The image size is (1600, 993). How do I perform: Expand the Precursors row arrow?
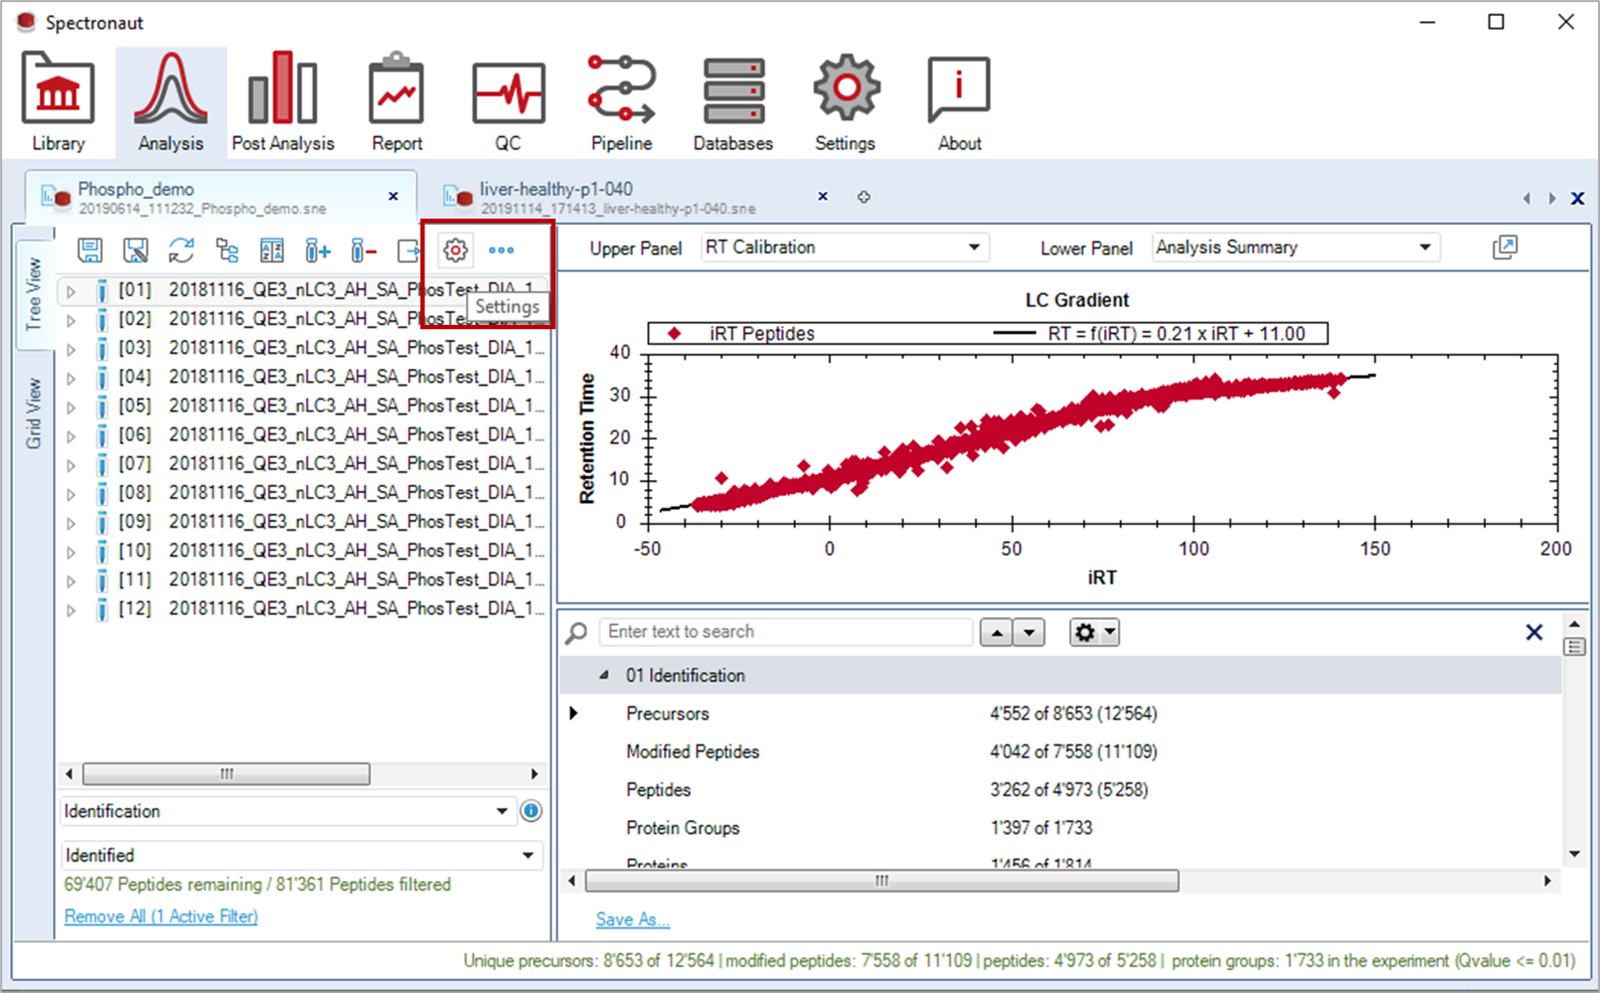574,713
